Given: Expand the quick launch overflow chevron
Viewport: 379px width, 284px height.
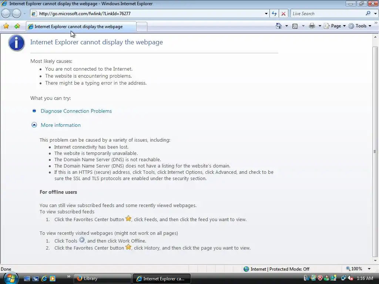Looking at the screenshot, I should click(x=68, y=276).
